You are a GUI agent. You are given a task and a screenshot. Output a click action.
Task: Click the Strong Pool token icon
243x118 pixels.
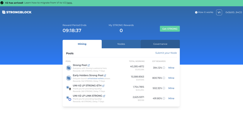coord(69,68)
